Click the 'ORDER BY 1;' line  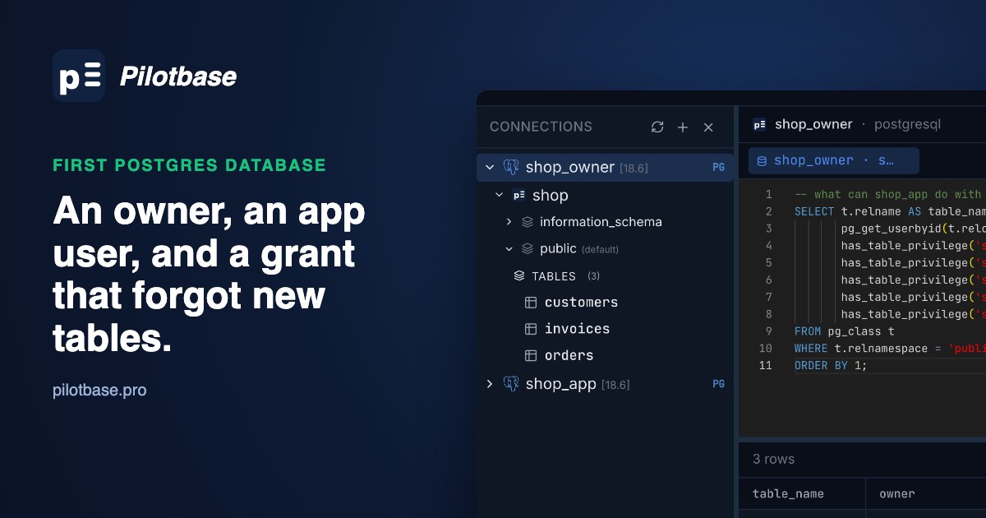[x=831, y=366]
